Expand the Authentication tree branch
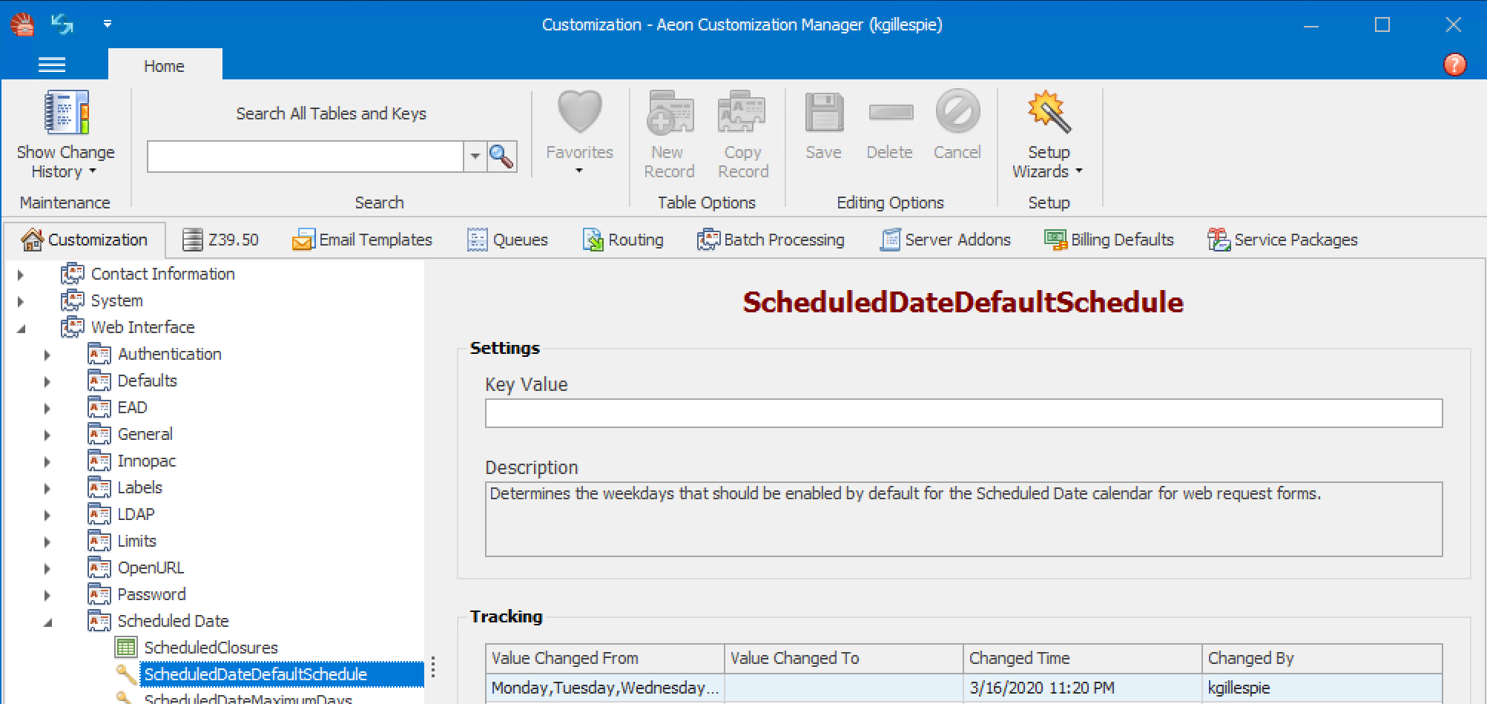This screenshot has height=704, width=1487. click(47, 354)
